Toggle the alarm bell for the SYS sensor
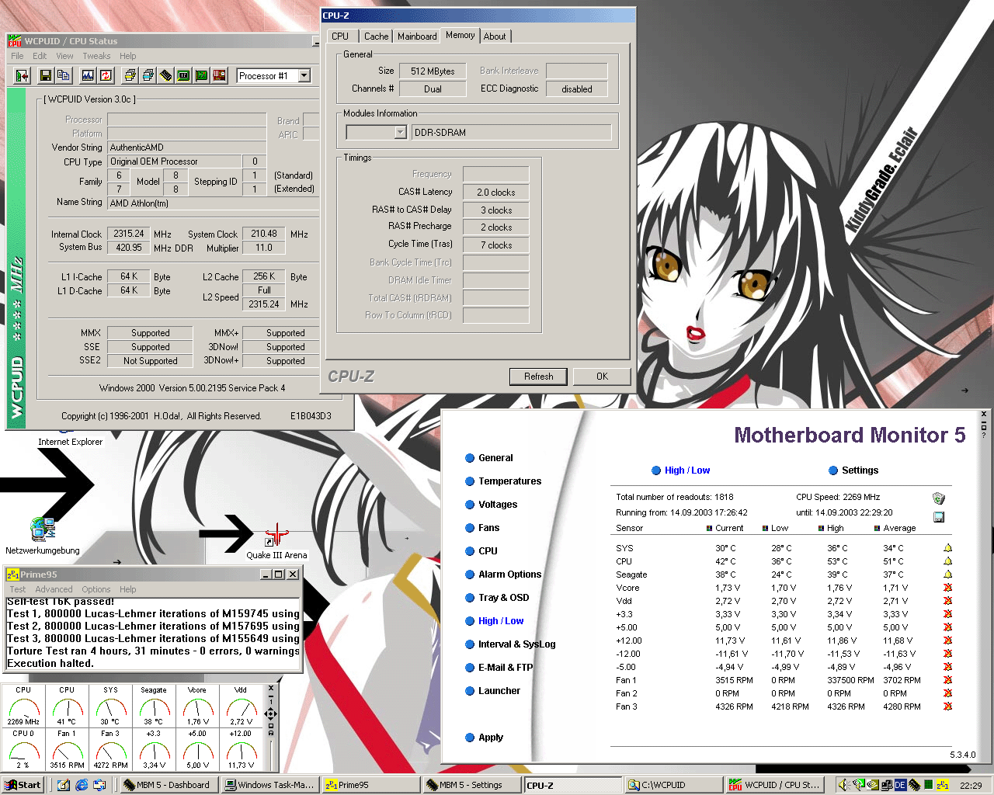994x795 pixels. (x=947, y=548)
